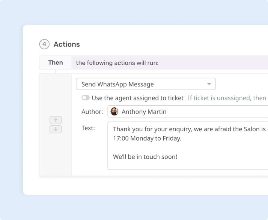Click the Text: label

pyautogui.click(x=88, y=128)
